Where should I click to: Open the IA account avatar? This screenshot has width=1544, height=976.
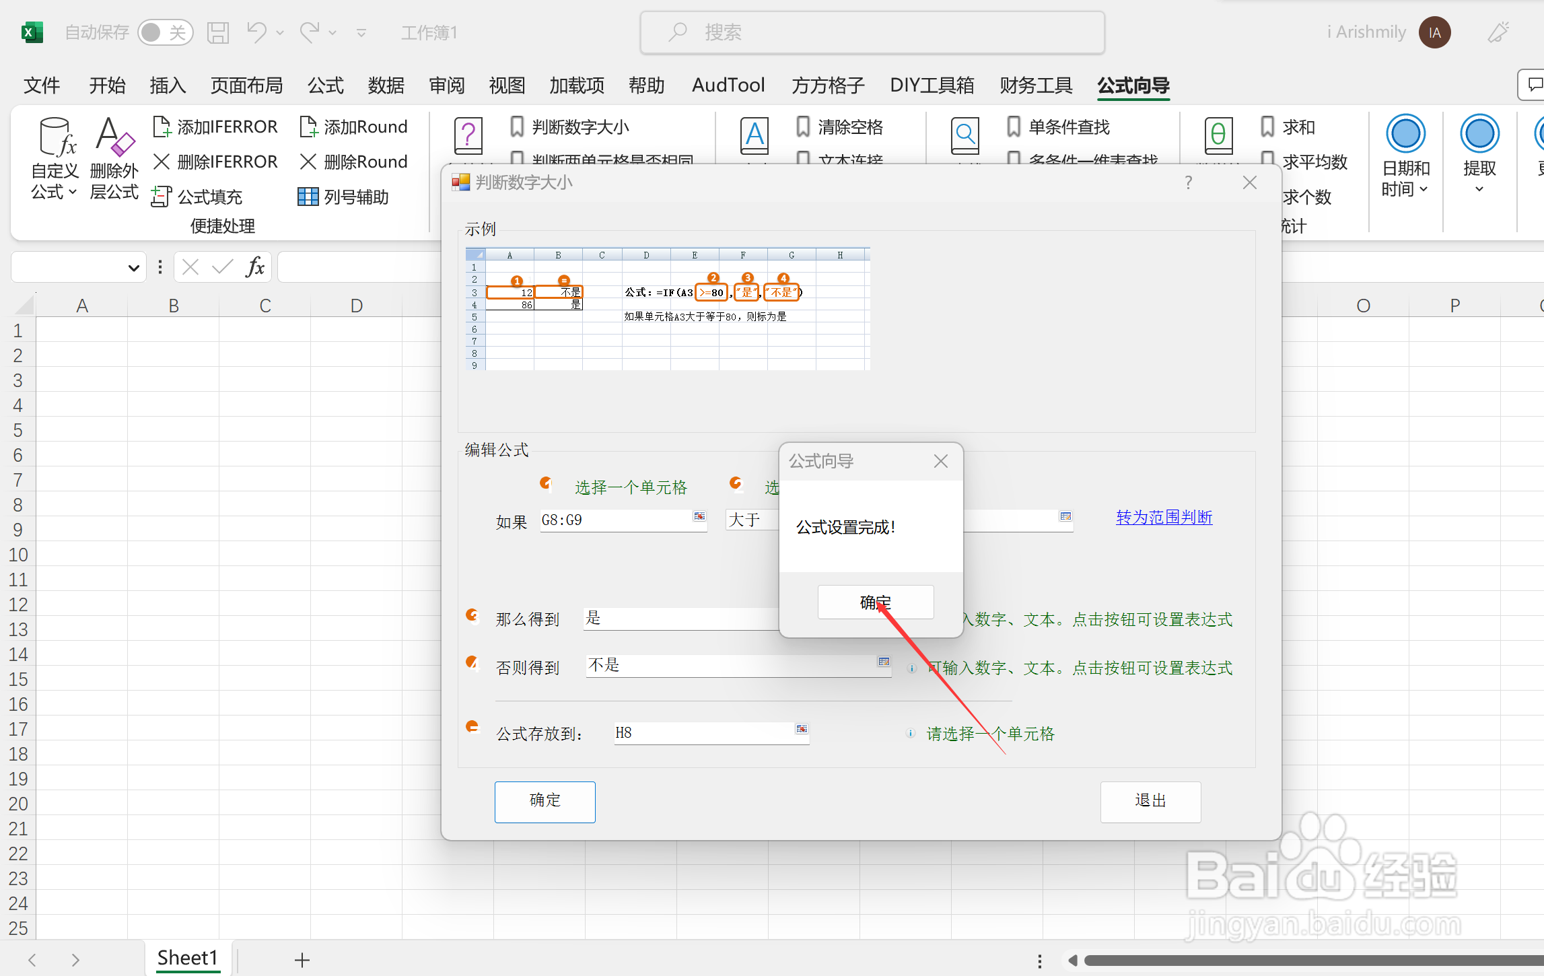coord(1434,32)
